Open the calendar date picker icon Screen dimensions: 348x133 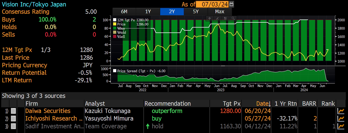pos(231,4)
